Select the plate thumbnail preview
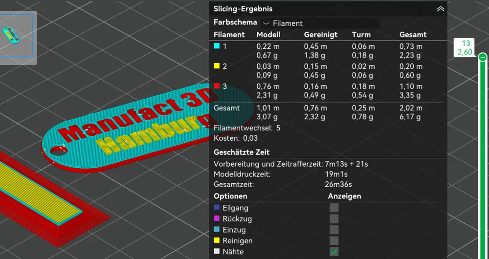Screen dimensions: 489x259 16,35
